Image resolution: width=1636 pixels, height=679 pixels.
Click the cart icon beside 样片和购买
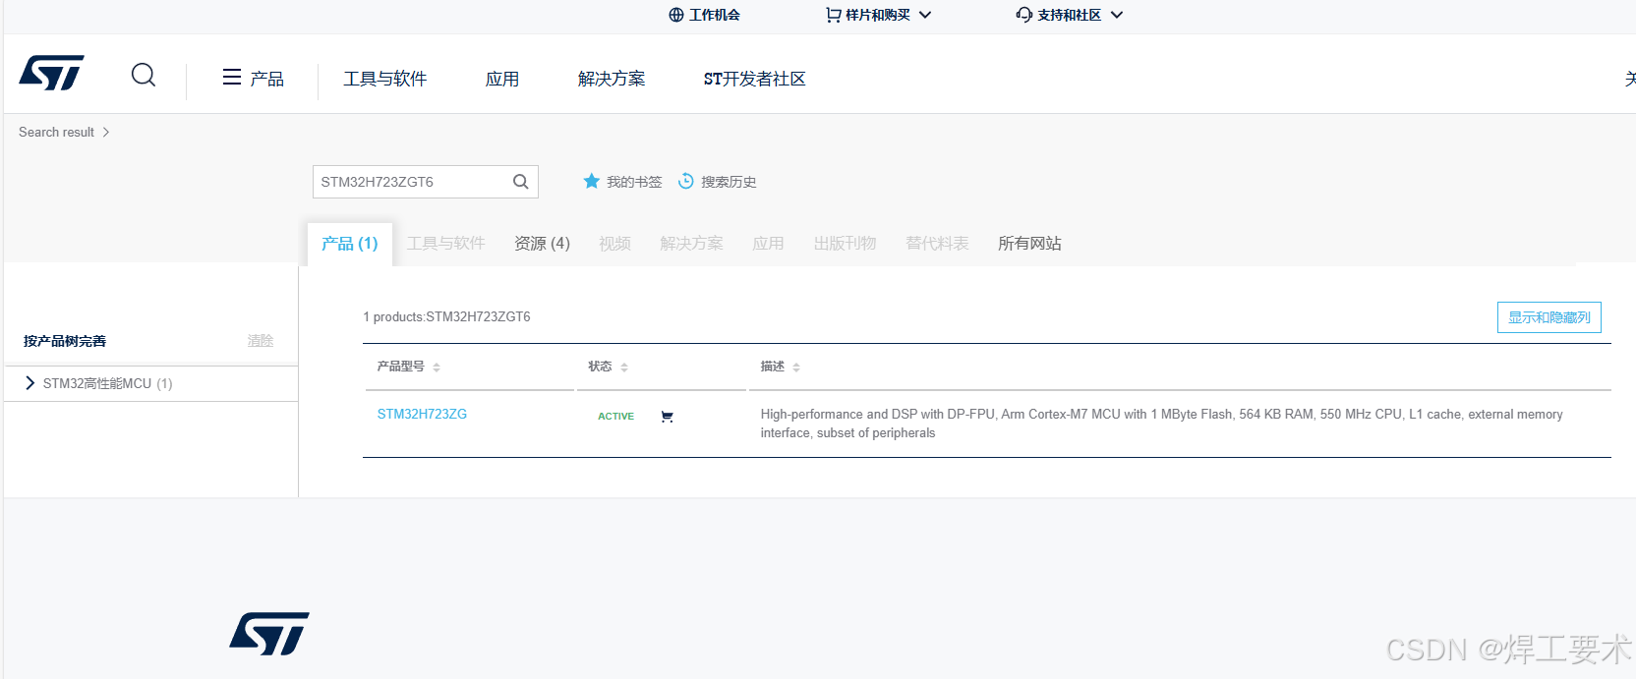click(x=834, y=15)
